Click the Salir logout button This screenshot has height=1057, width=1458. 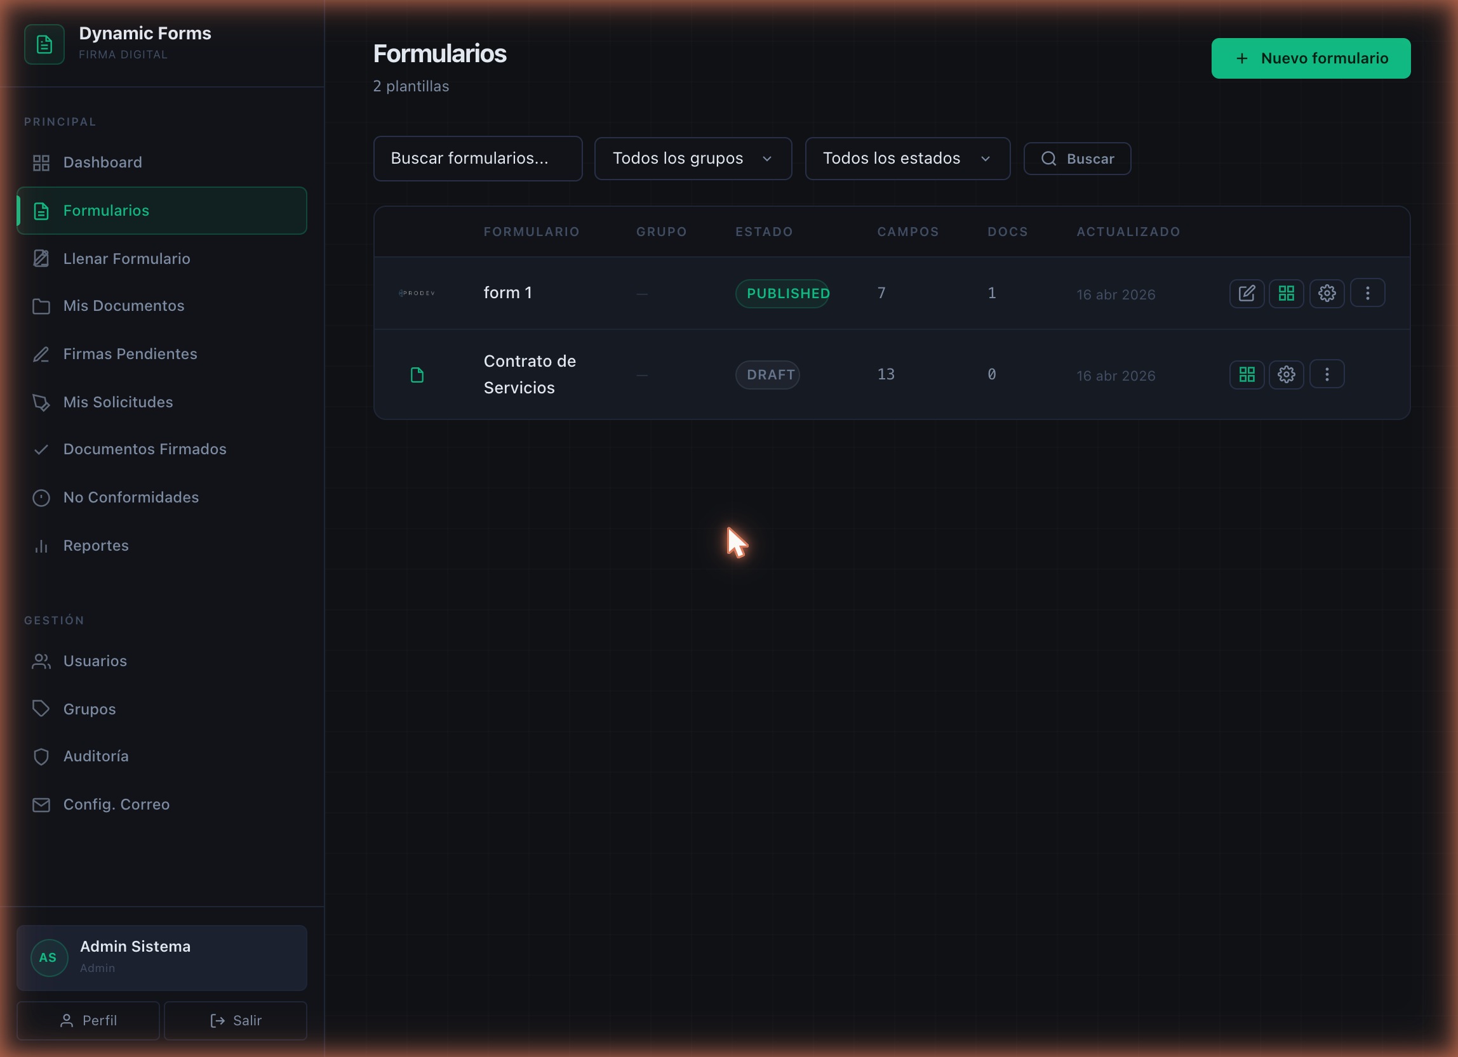236,1020
